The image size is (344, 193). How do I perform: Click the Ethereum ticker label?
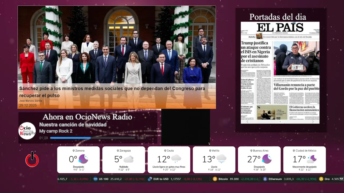pos(275,179)
